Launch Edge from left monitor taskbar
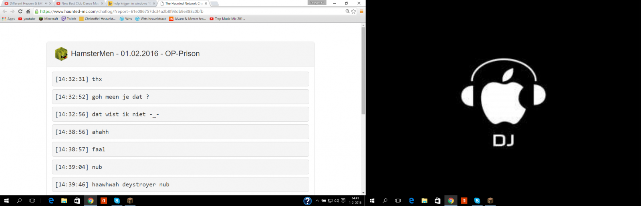The image size is (641, 206). point(51,201)
